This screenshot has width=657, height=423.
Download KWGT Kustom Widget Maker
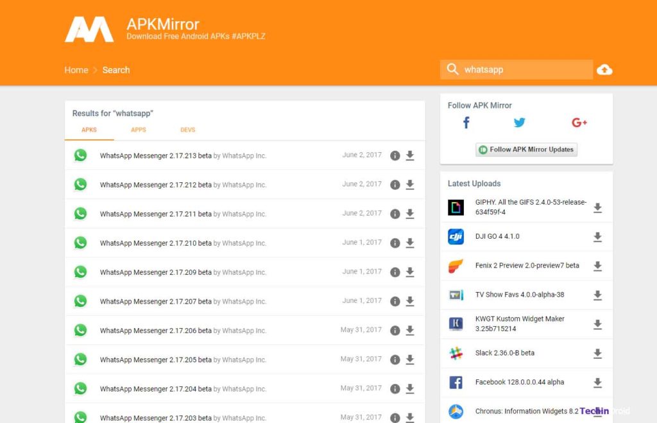coord(597,325)
